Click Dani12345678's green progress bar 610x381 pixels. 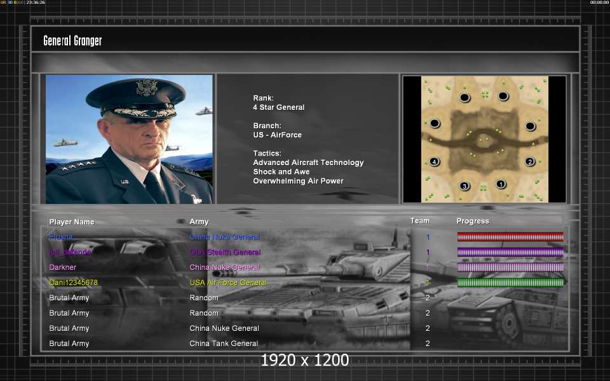tap(510, 283)
